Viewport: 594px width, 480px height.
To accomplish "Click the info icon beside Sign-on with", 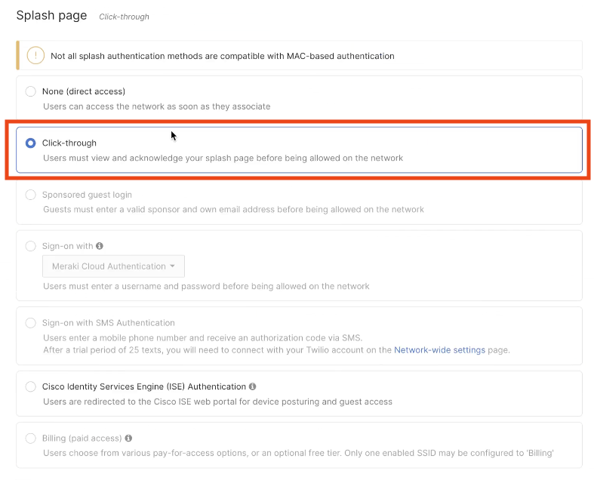I will (100, 246).
